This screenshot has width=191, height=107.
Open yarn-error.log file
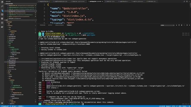click(x=12, y=69)
